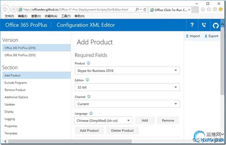Click the search magnifier in address bar
Image resolution: width=226 pixels, height=145 pixels.
coord(137,9)
